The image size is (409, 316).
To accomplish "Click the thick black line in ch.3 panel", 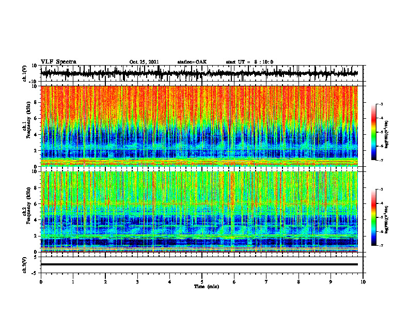I will pos(199,264).
